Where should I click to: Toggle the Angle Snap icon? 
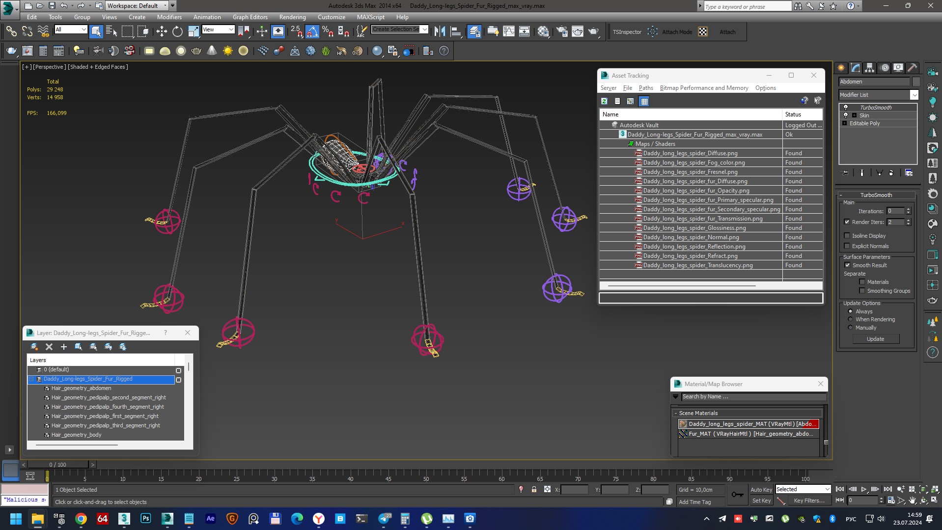[x=312, y=32]
